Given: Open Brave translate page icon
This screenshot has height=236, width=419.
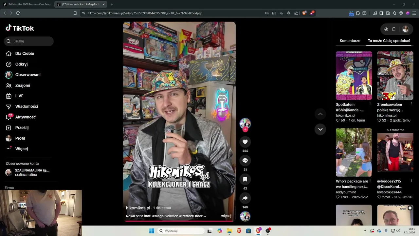Looking at the screenshot, I should click(x=281, y=13).
